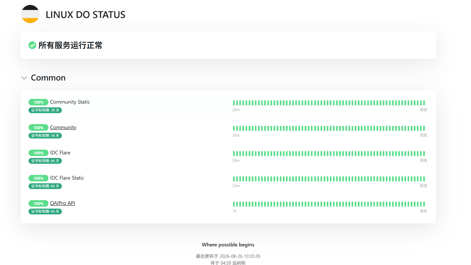471x265 pixels.
Task: Click the Where possible begins footer text
Action: 228,245
